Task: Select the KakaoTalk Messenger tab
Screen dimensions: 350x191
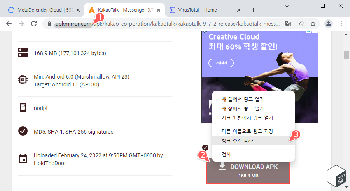Action: click(x=124, y=10)
